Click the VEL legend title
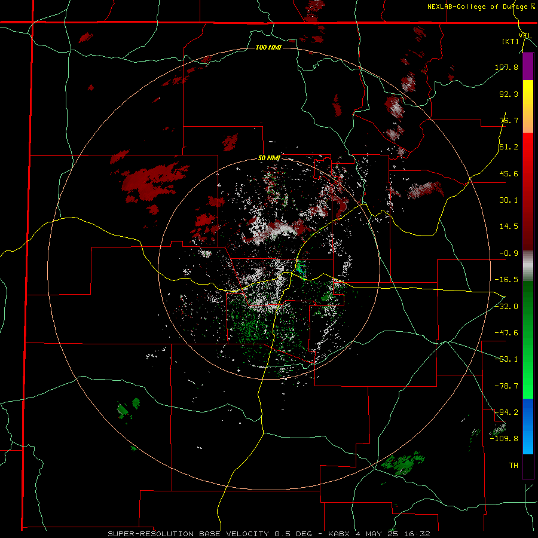Viewport: 538px width, 538px height. pos(525,36)
